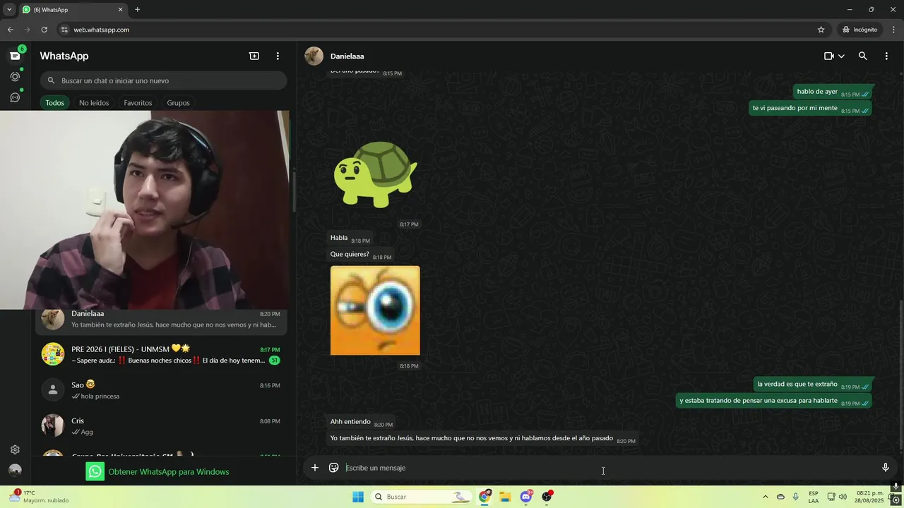Image resolution: width=904 pixels, height=508 pixels.
Task: View site information icon in address bar
Action: (64, 30)
